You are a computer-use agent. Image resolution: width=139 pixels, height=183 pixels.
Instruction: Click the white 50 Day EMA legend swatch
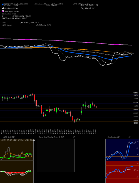click(x=3, y=8)
